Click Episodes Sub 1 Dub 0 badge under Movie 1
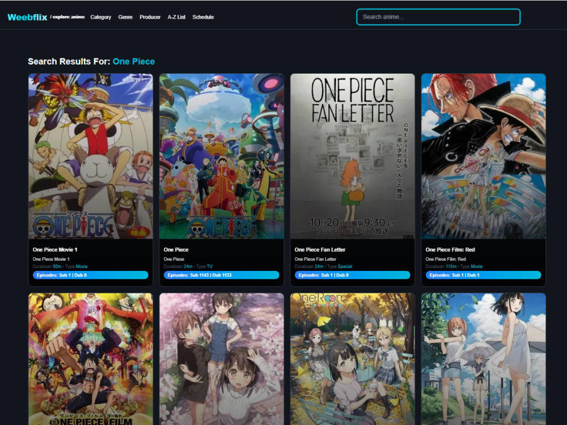 (90, 275)
